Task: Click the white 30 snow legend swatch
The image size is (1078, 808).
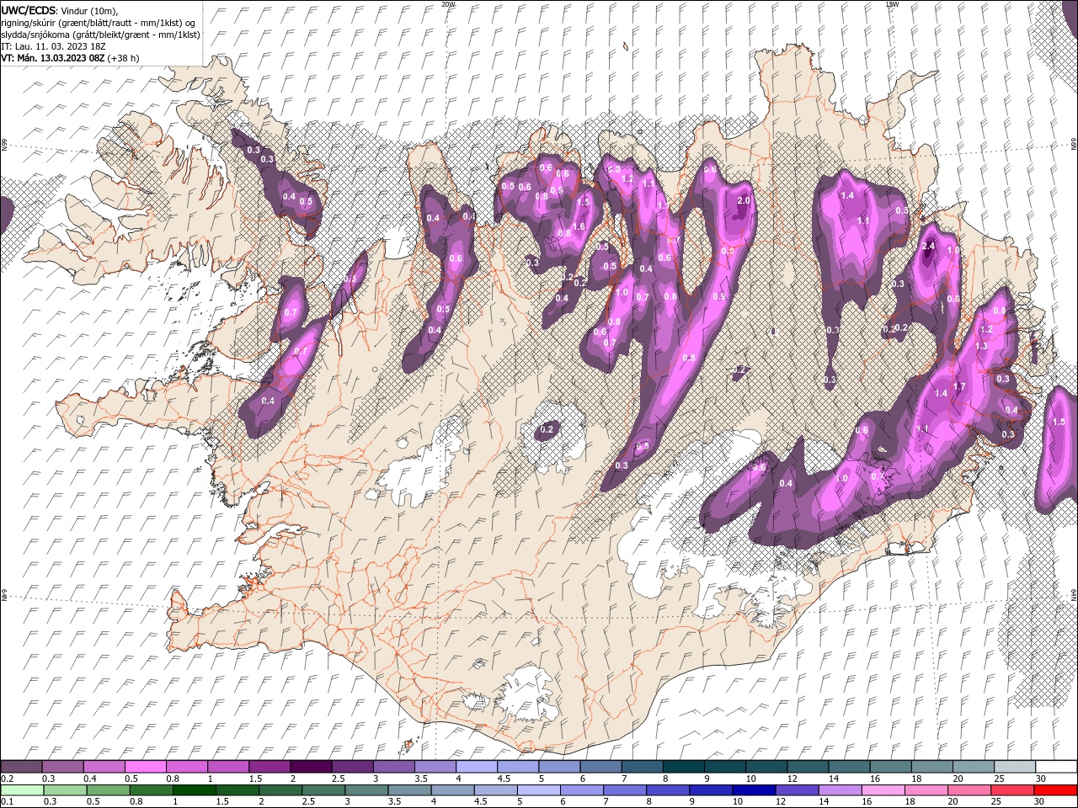Action: [x=1056, y=767]
